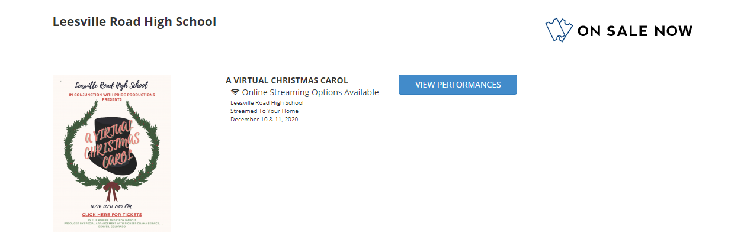Click the 'Streamed To Your Home' line

point(264,111)
